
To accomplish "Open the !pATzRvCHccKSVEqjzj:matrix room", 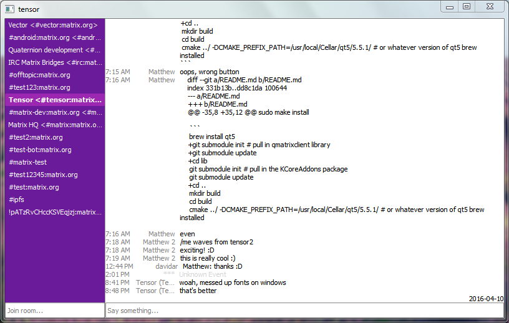I will 54,212.
